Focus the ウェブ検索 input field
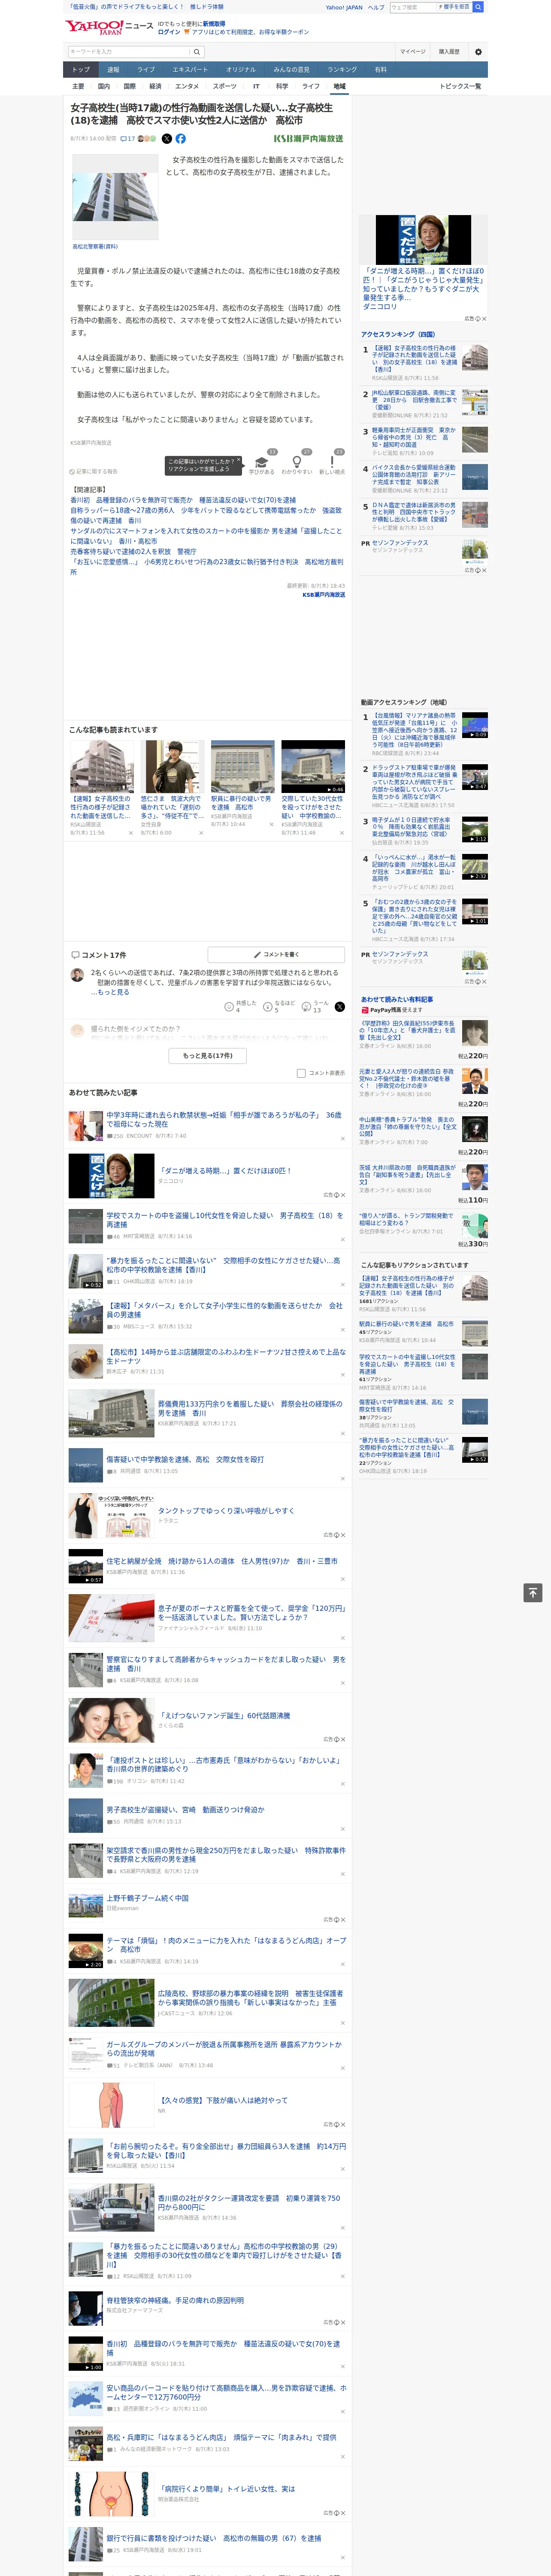 coord(412,7)
